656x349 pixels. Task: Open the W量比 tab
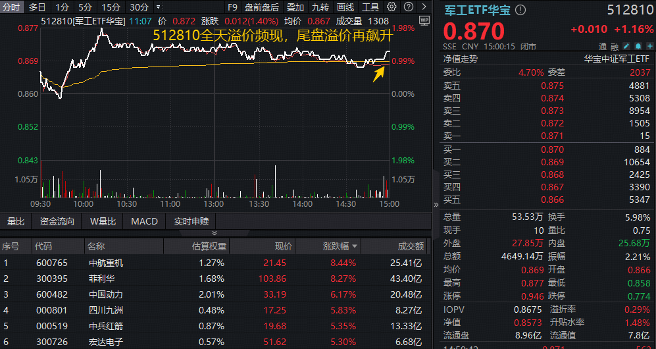pyautogui.click(x=103, y=221)
